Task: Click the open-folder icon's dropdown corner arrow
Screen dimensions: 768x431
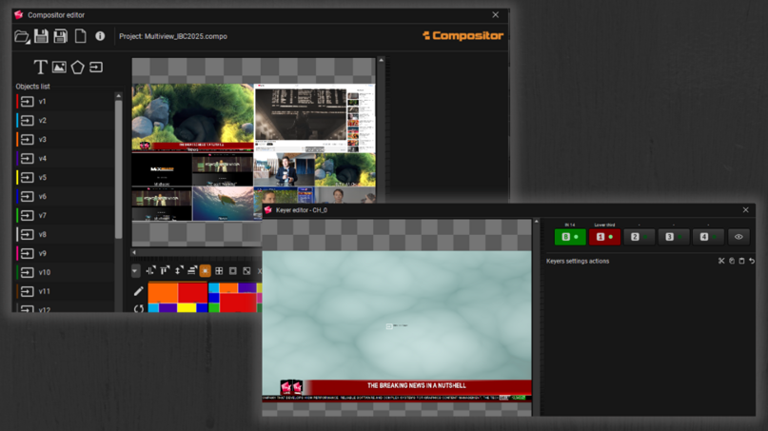Action: pos(28,41)
